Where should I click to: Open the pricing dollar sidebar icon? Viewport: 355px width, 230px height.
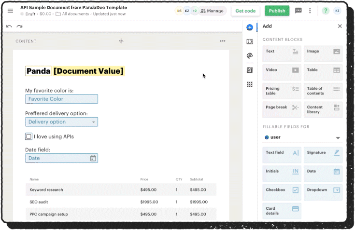pos(250,70)
